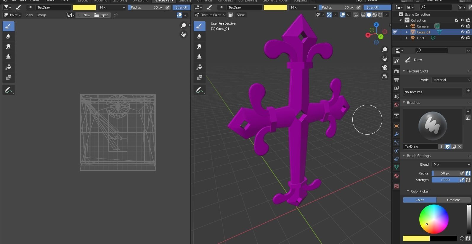Pin the image in the image editor
The height and width of the screenshot is (244, 472).
pos(115,15)
